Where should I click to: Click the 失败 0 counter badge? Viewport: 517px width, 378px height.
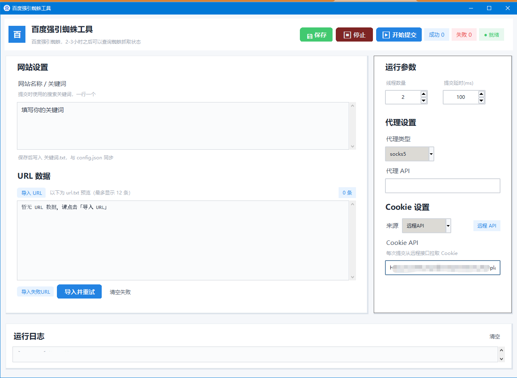click(464, 35)
